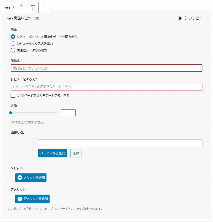This screenshot has width=213, height=222.
Task: Click the 削除 button
Action: click(76, 153)
